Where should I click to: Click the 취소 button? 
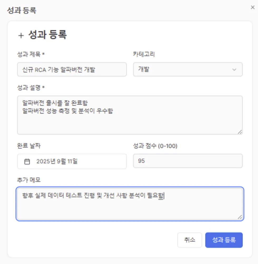pos(190,240)
